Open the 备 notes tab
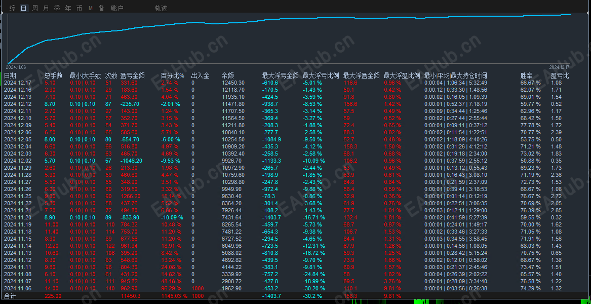591x304 pixels. point(101,8)
